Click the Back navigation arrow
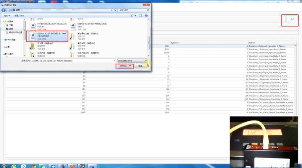Viewport: 302px width, 168px height. point(3,10)
